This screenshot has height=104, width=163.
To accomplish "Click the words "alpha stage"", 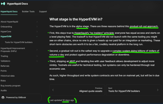I will click(82, 26).
